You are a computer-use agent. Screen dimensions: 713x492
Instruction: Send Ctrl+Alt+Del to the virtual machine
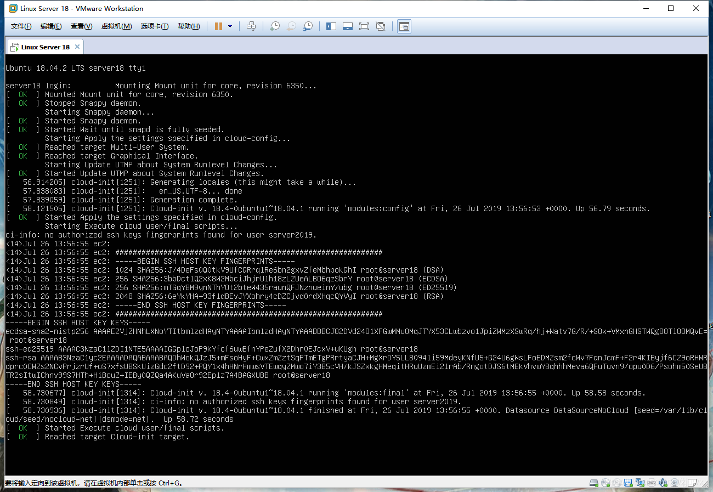(251, 26)
